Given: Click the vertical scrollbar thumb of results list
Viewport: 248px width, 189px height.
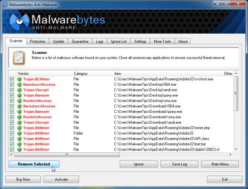Looking at the screenshot, I should pyautogui.click(x=236, y=93).
